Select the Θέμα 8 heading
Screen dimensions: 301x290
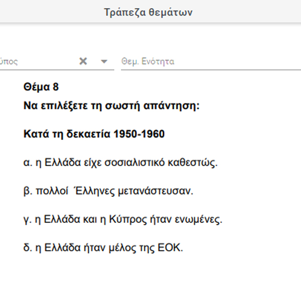[x=41, y=87]
